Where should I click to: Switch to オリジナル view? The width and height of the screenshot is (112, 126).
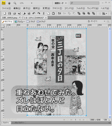pyautogui.click(x=7, y=22)
